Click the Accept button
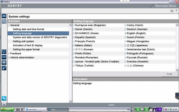179x112 pixels. point(170,74)
